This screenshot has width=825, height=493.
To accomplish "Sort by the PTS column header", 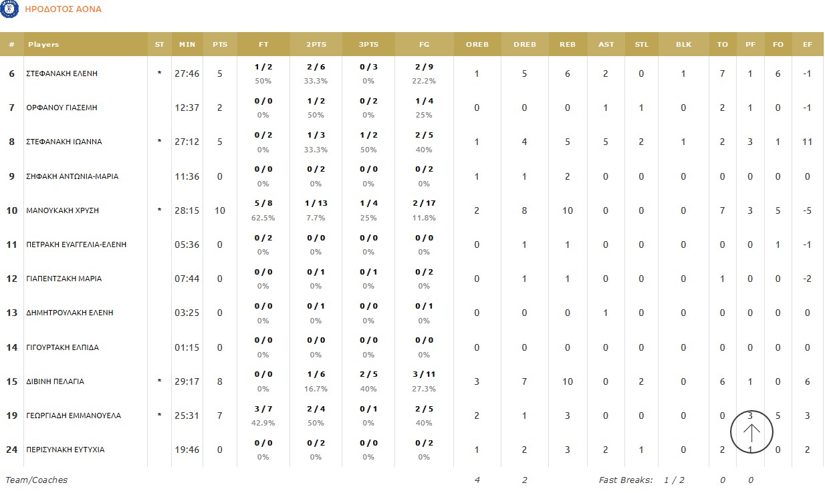I will pyautogui.click(x=220, y=45).
